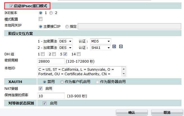Open the MD5 authentication dropdown
184x116 pixels.
(100, 41)
